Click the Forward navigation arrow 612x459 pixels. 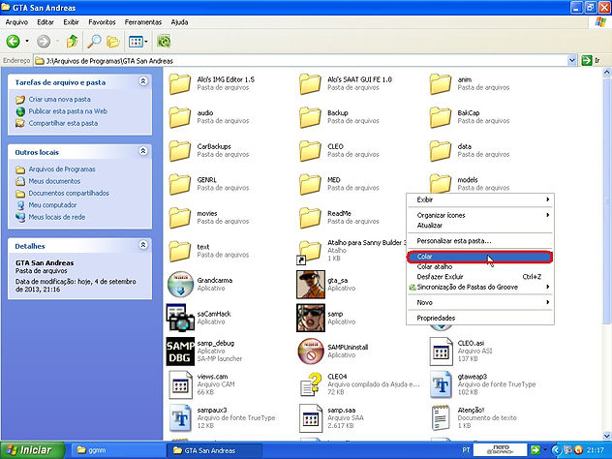(44, 41)
